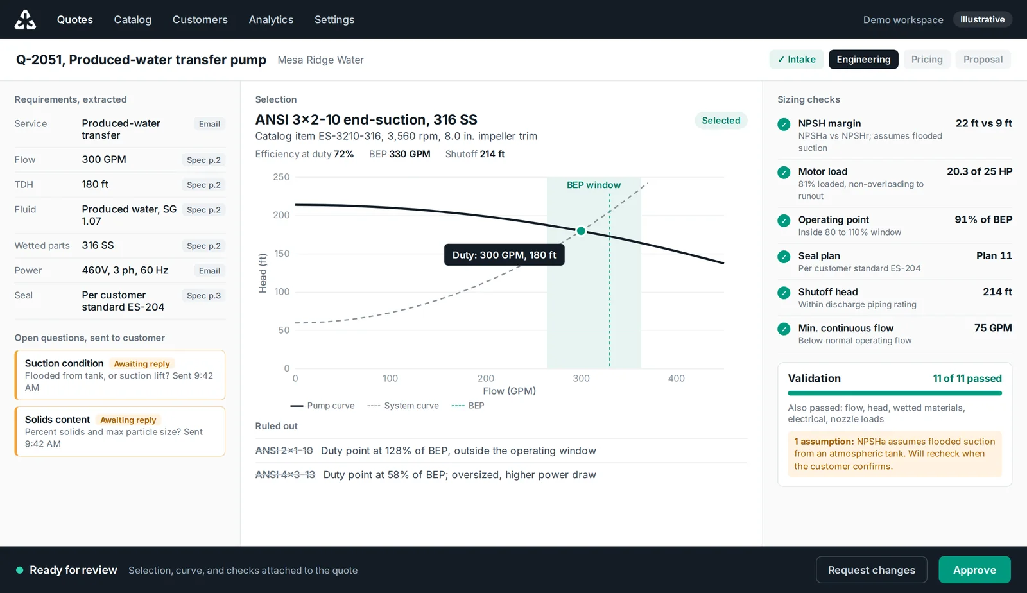Open the Quotes menu
Screen dimensions: 1027x593
75,19
